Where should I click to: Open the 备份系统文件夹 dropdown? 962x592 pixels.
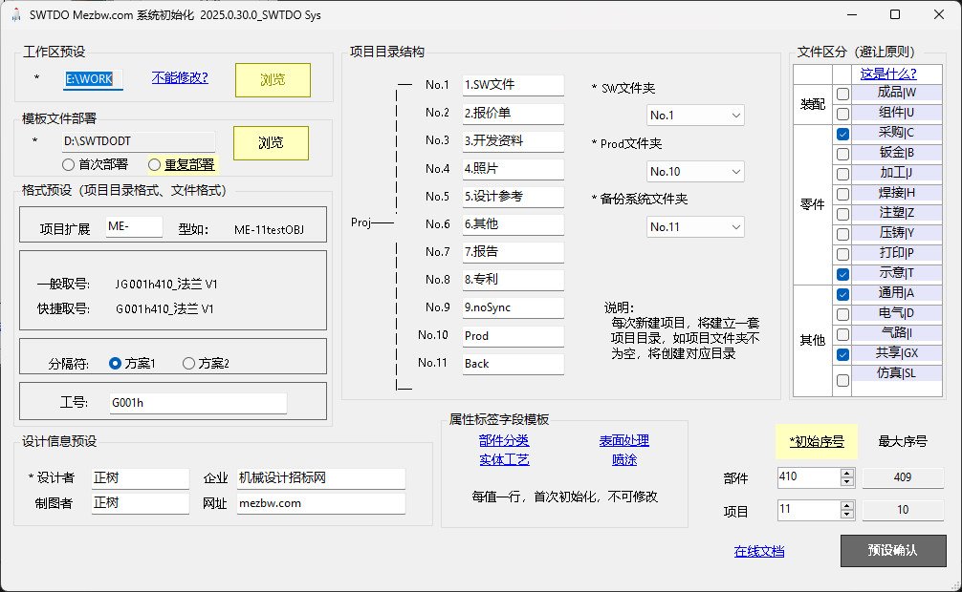point(695,227)
